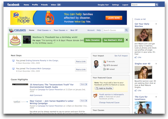The width and height of the screenshot is (168, 119).
Task: Click plus icon on 10 Americans Share
Action: [x=86, y=84]
